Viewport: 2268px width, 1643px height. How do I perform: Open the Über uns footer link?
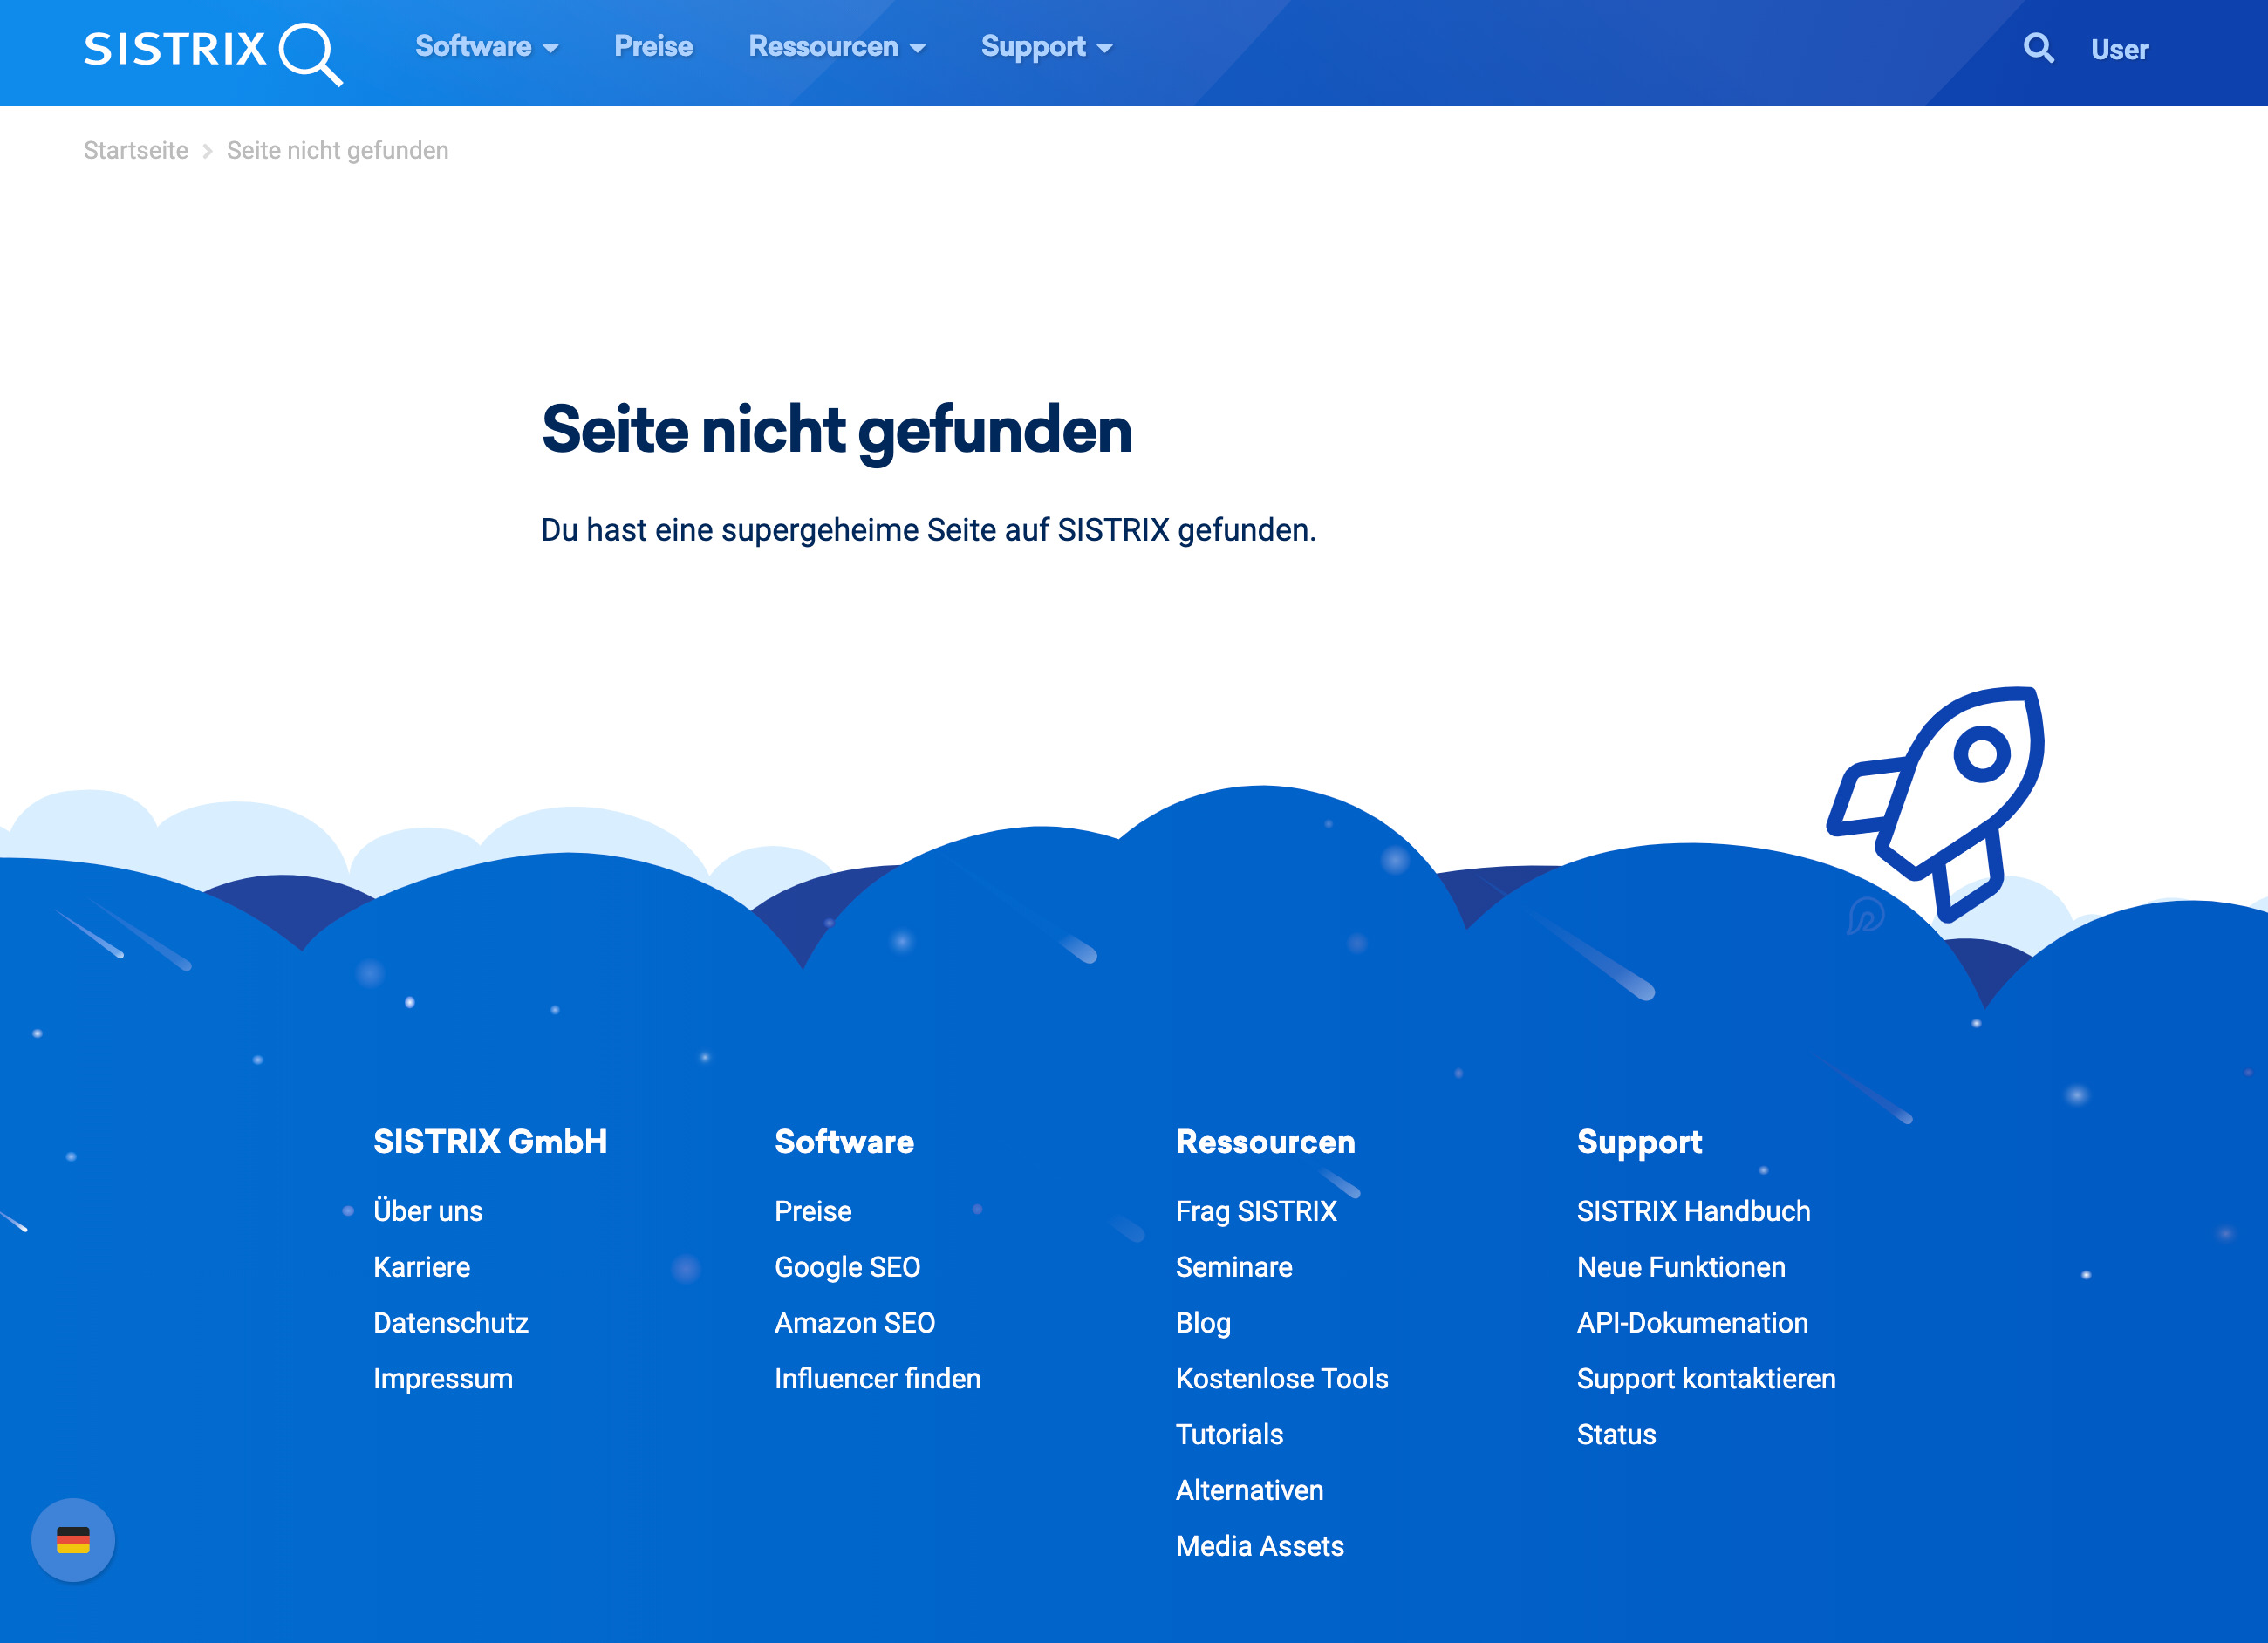click(427, 1211)
